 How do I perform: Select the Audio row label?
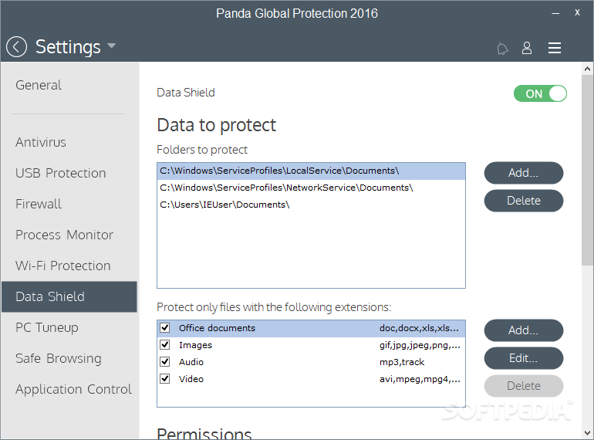point(191,362)
